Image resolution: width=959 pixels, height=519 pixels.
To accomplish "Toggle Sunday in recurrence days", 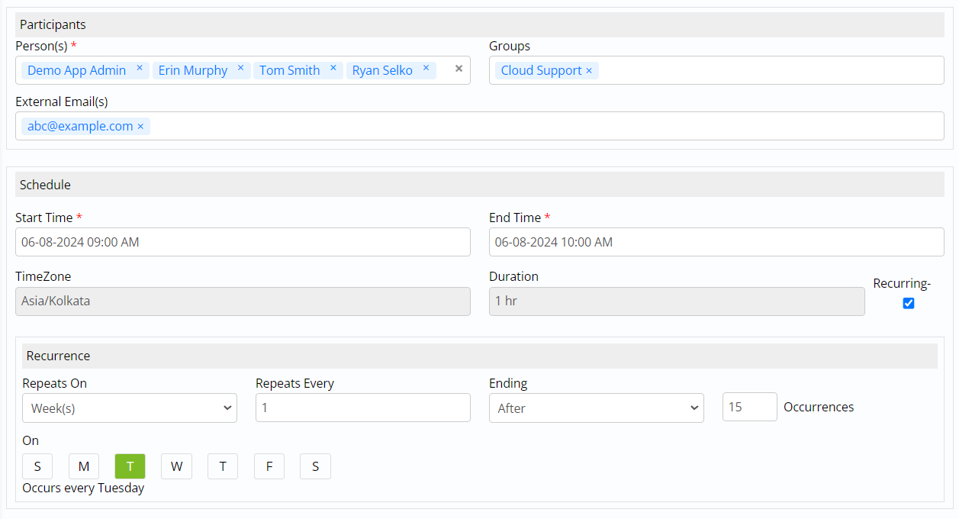I will pyautogui.click(x=37, y=466).
